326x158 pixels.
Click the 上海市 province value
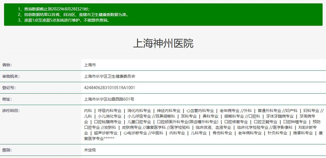90,65
